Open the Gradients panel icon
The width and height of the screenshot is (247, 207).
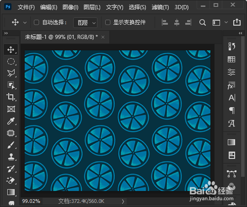[x=231, y=142]
